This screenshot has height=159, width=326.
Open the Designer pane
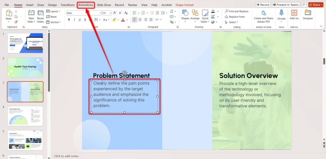308,15
